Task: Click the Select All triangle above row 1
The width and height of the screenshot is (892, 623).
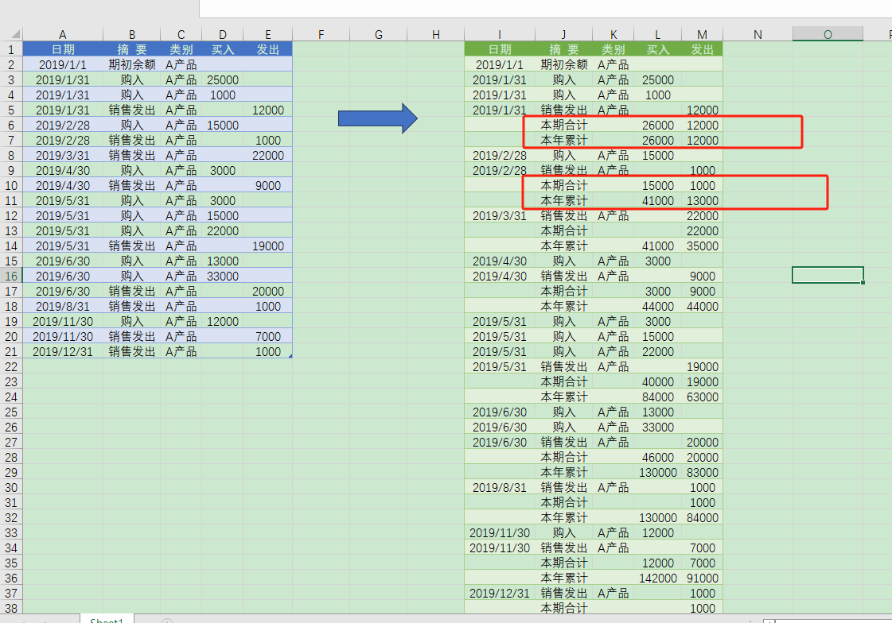Action: click(12, 34)
